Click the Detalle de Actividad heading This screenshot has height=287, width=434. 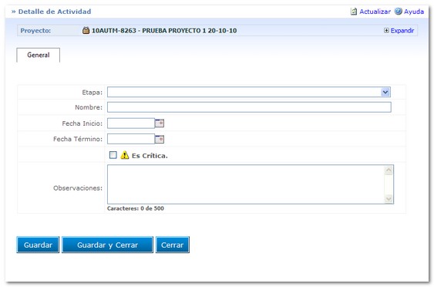[55, 12]
